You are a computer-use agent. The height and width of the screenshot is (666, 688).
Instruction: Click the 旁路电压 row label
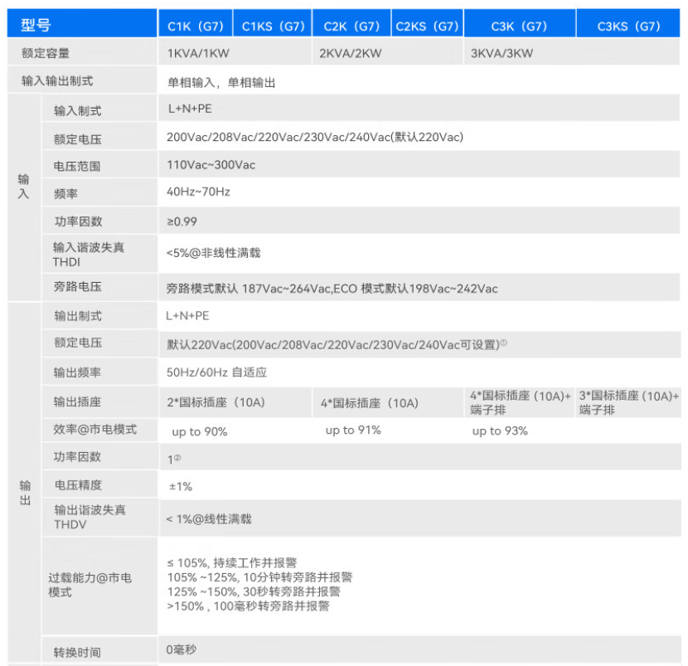[78, 287]
